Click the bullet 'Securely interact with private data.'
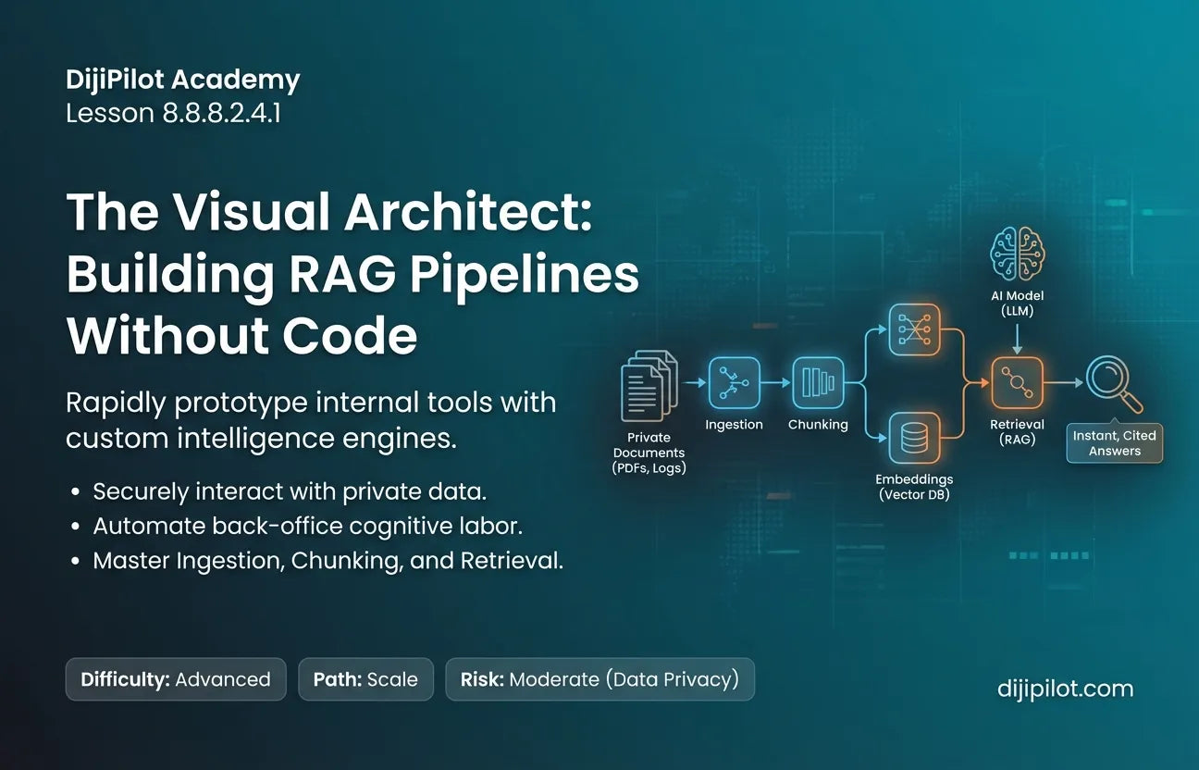The image size is (1199, 770). coord(290,491)
